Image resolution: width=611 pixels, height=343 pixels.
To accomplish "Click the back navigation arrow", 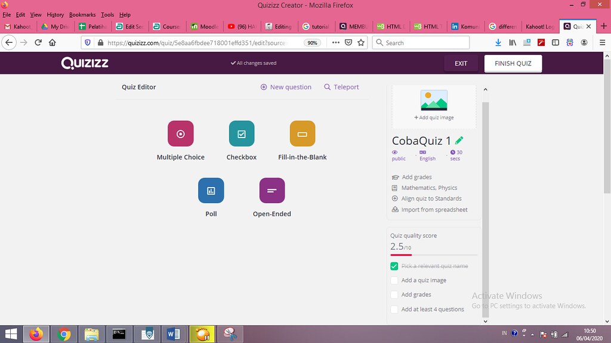I will tap(9, 42).
